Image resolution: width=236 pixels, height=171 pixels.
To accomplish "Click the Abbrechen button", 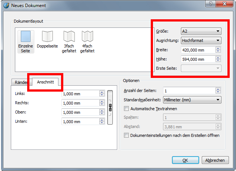I will 215,160.
